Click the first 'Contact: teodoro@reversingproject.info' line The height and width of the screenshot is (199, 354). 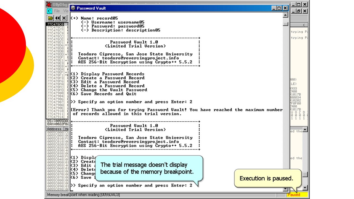point(129,58)
